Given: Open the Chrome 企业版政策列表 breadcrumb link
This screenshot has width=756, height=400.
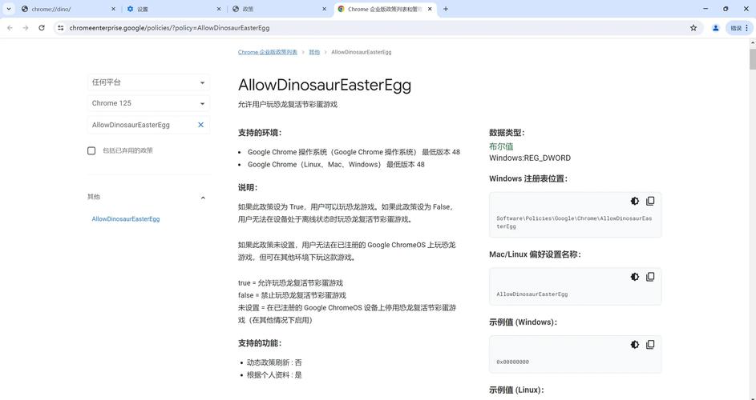Looking at the screenshot, I should (x=268, y=52).
